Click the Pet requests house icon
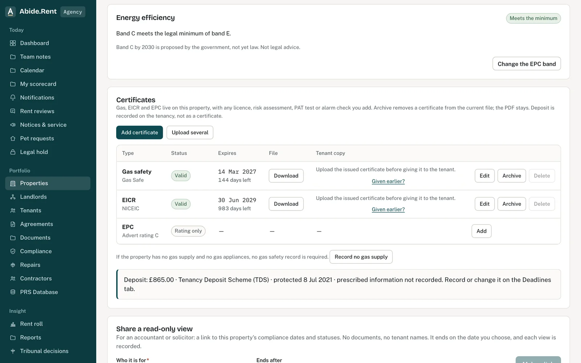The width and height of the screenshot is (581, 363). (13, 138)
